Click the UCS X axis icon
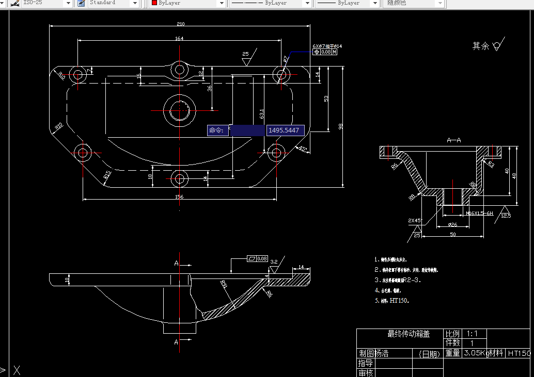 [17, 370]
